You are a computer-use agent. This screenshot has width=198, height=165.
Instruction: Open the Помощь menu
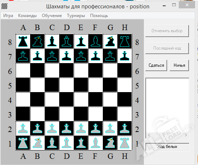coord(99,16)
